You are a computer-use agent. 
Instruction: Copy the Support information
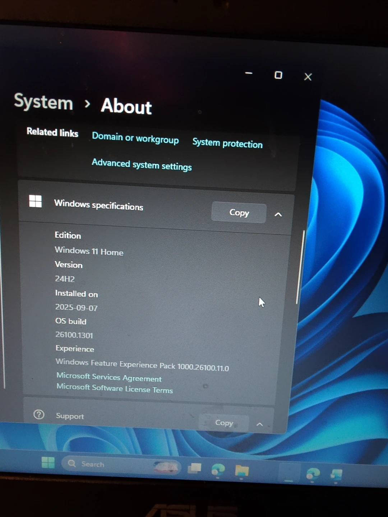pyautogui.click(x=224, y=423)
